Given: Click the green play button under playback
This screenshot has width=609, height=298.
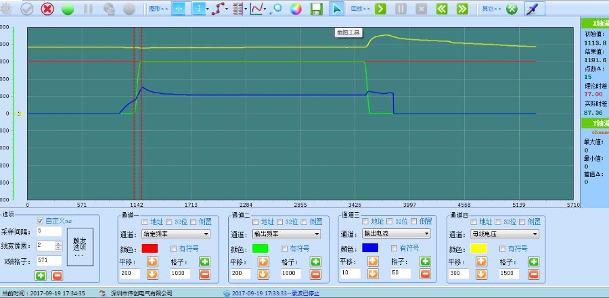Looking at the screenshot, I should tap(381, 9).
